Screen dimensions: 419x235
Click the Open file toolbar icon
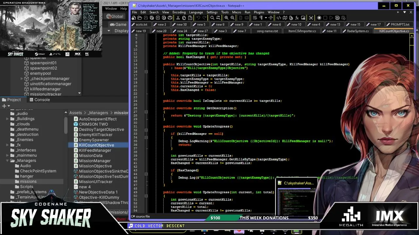click(x=140, y=18)
